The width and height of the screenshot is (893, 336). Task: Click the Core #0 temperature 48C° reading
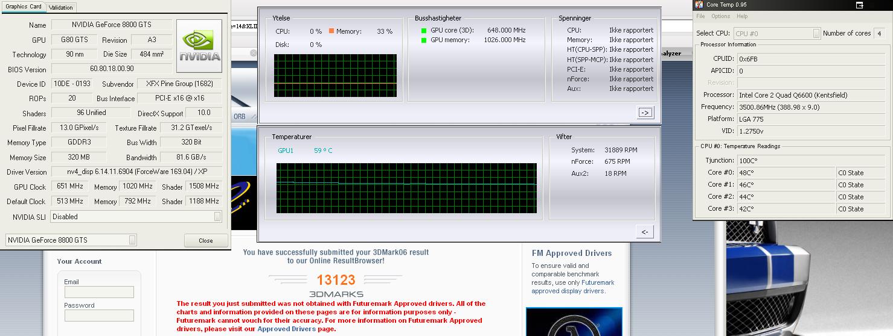[786, 173]
